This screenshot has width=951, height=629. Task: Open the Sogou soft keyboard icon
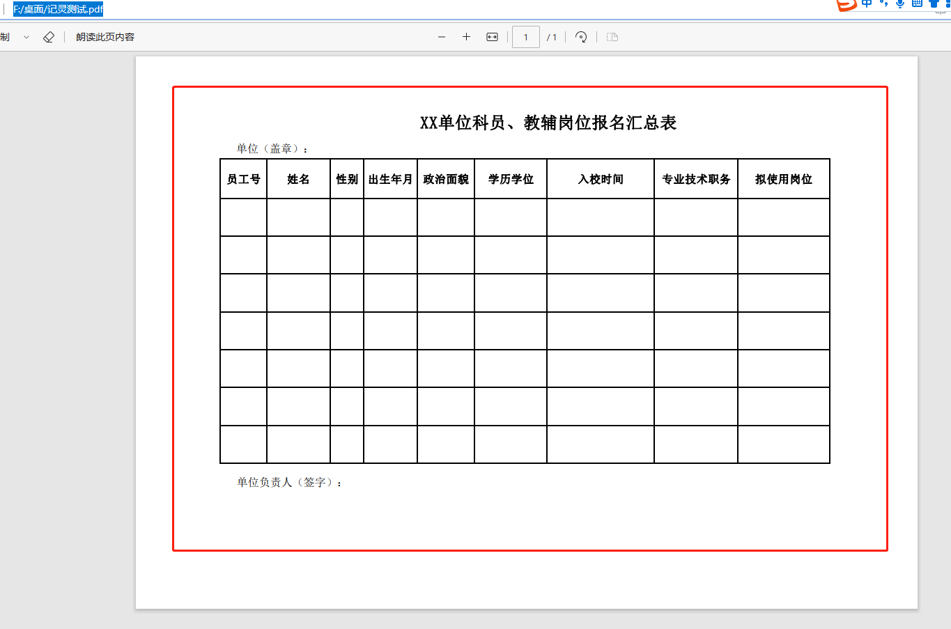pyautogui.click(x=917, y=3)
